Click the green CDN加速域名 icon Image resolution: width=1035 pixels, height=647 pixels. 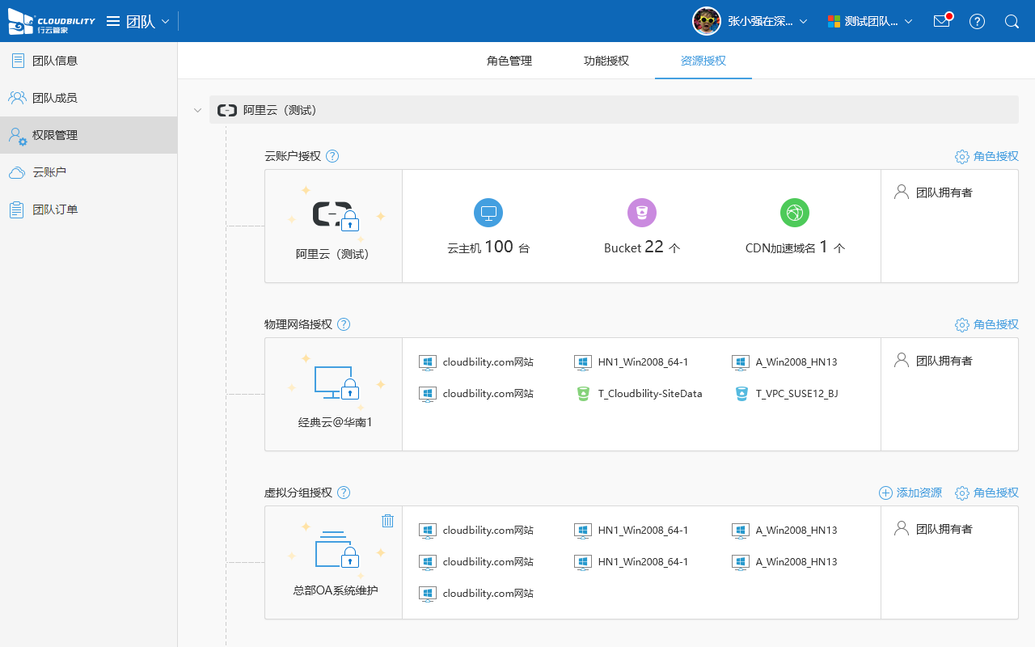[x=795, y=213]
